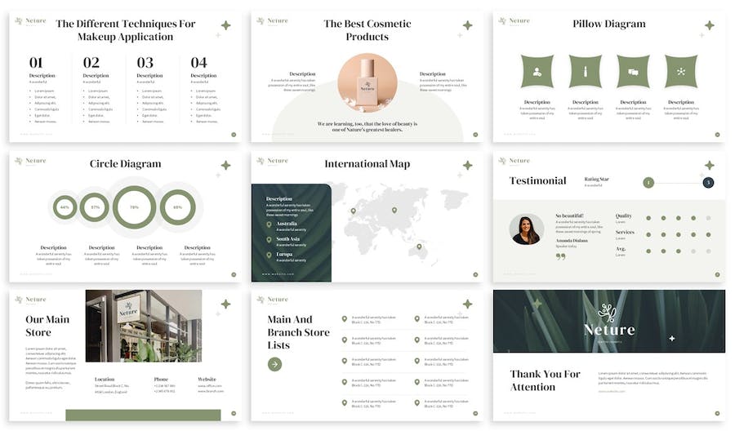Click the Rating Star slider dark end knob
735x431 pixels.
tap(708, 182)
